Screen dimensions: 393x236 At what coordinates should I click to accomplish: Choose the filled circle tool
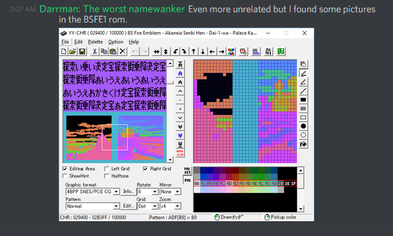point(303,126)
